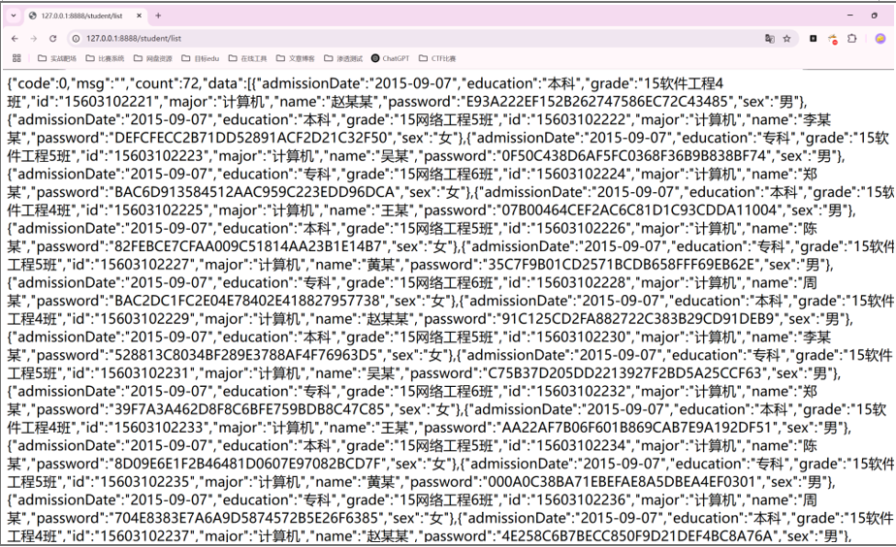This screenshot has width=896, height=547.
Task: Click password 000A0C38BA71EBEFAE8A5DBEA4EF0301
Action: (622, 482)
